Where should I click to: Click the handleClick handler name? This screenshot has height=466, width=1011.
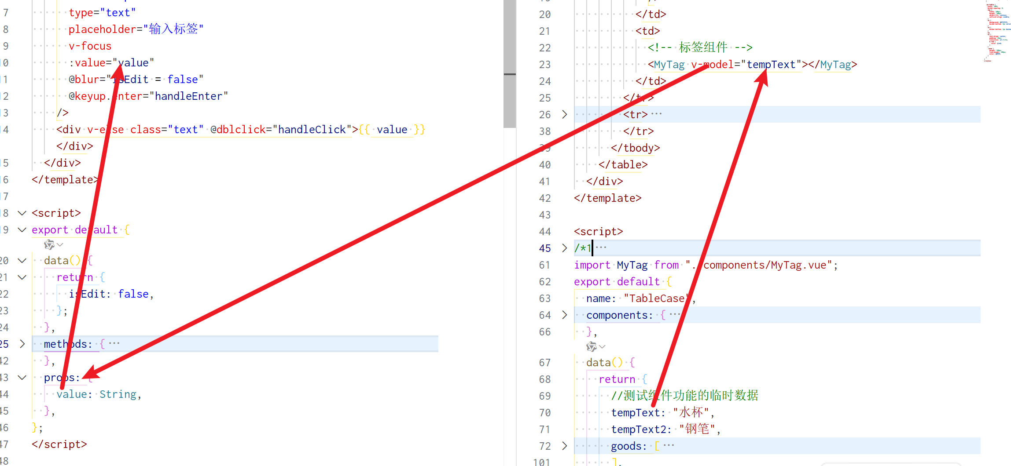tap(312, 130)
